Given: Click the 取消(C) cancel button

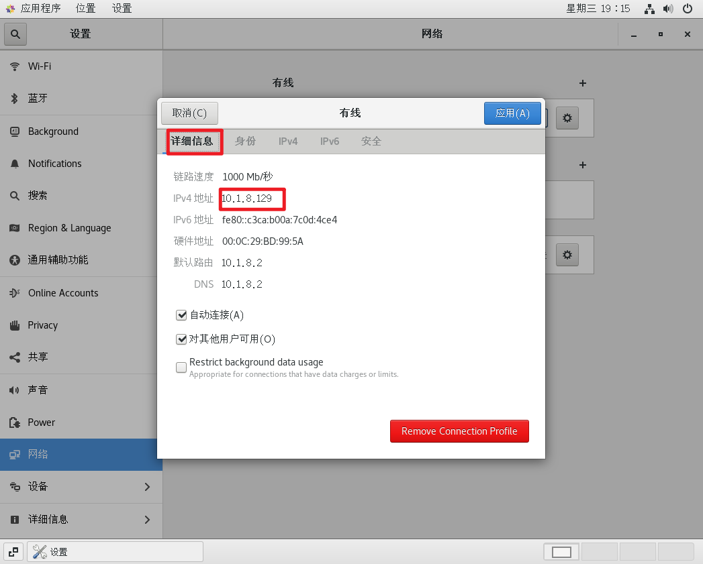Looking at the screenshot, I should click(x=189, y=113).
